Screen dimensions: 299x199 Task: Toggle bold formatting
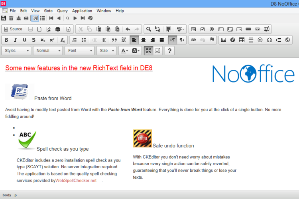pos(6,40)
